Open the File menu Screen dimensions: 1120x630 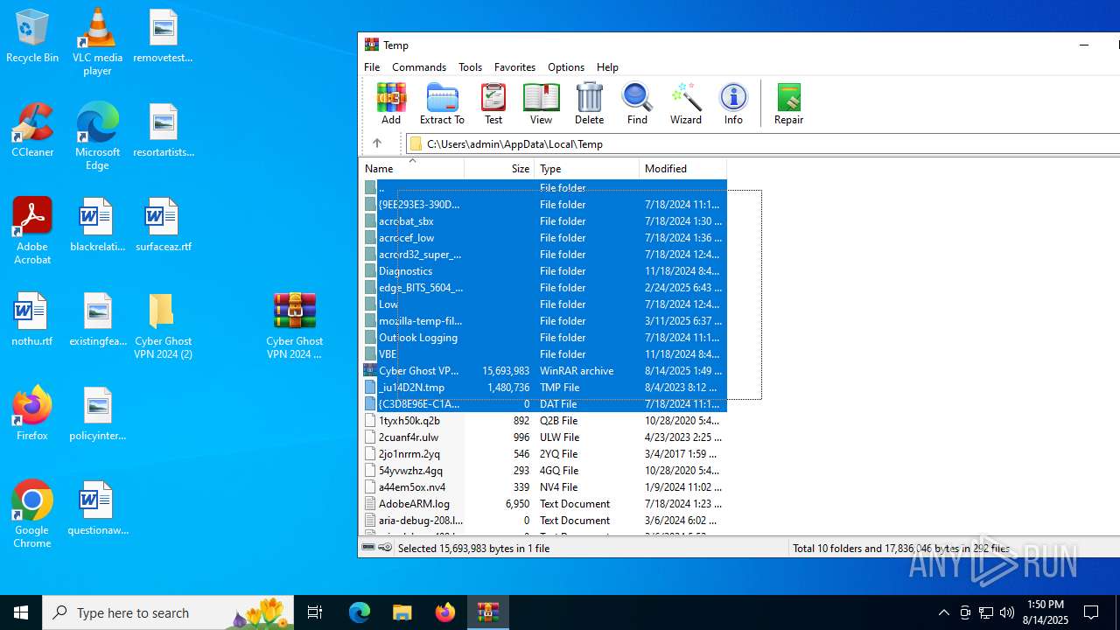point(372,67)
